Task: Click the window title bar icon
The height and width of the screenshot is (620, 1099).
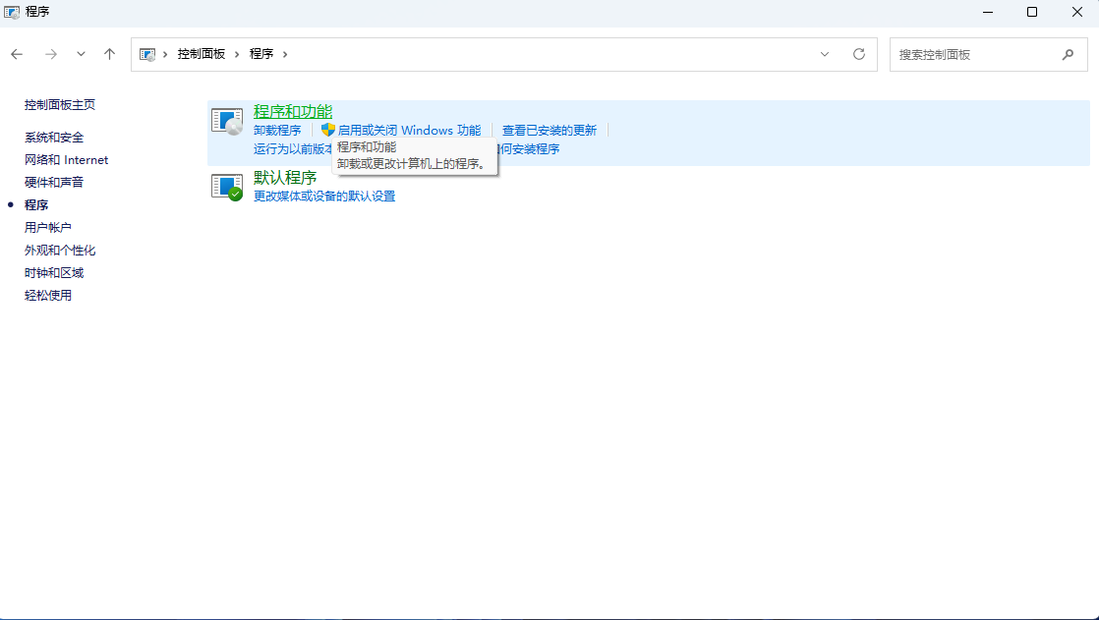Action: tap(11, 12)
